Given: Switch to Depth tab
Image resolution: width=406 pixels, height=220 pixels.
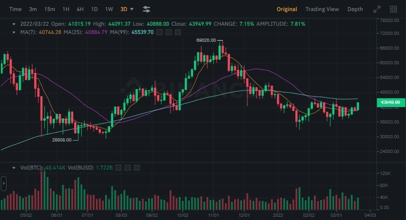Looking at the screenshot, I should click(x=355, y=9).
